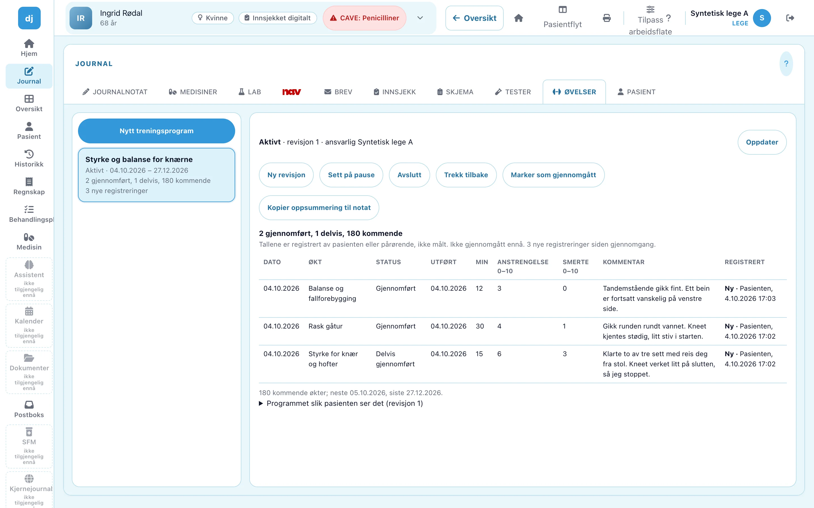Click Ny revisjon
814x508 pixels.
click(x=286, y=175)
